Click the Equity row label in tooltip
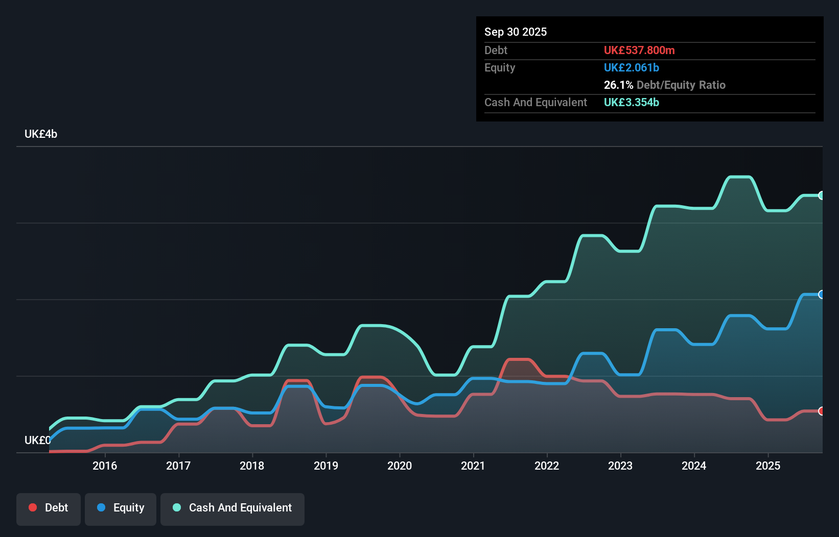839x537 pixels. point(500,67)
